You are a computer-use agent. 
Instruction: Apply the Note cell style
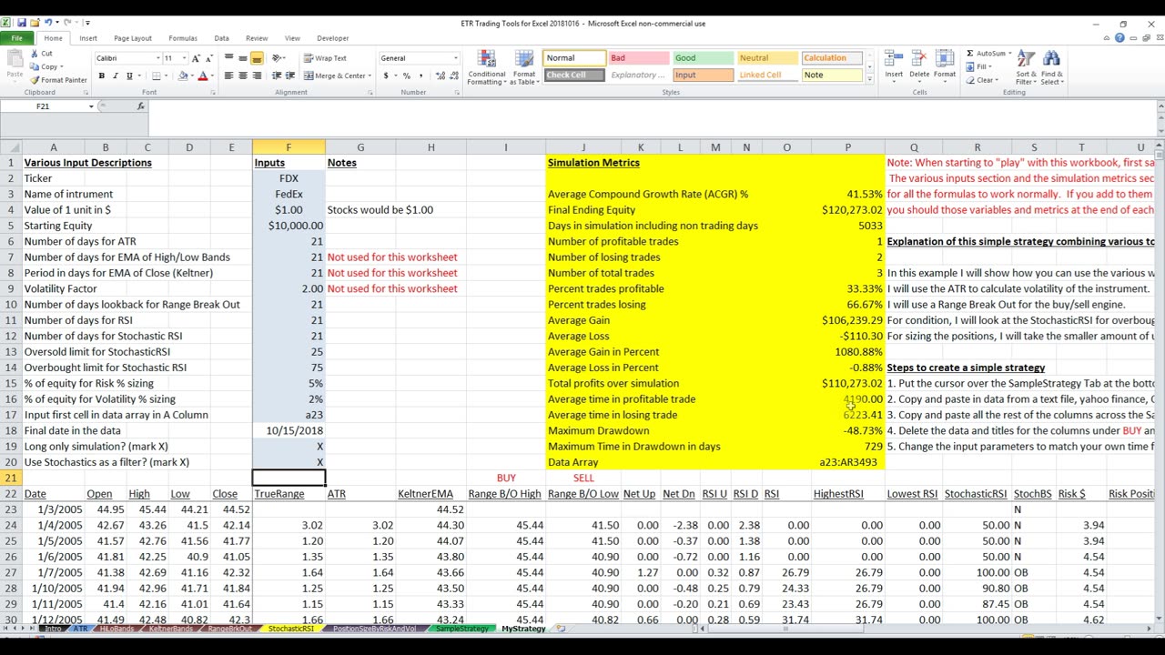(832, 76)
